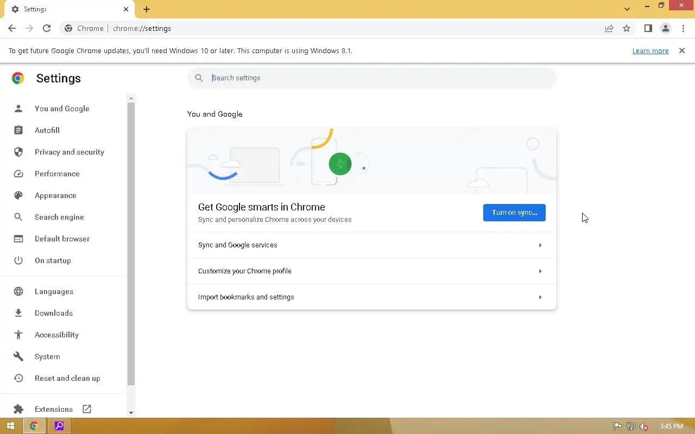695x434 pixels.
Task: Bookmark this tab with the star icon
Action: (x=627, y=28)
